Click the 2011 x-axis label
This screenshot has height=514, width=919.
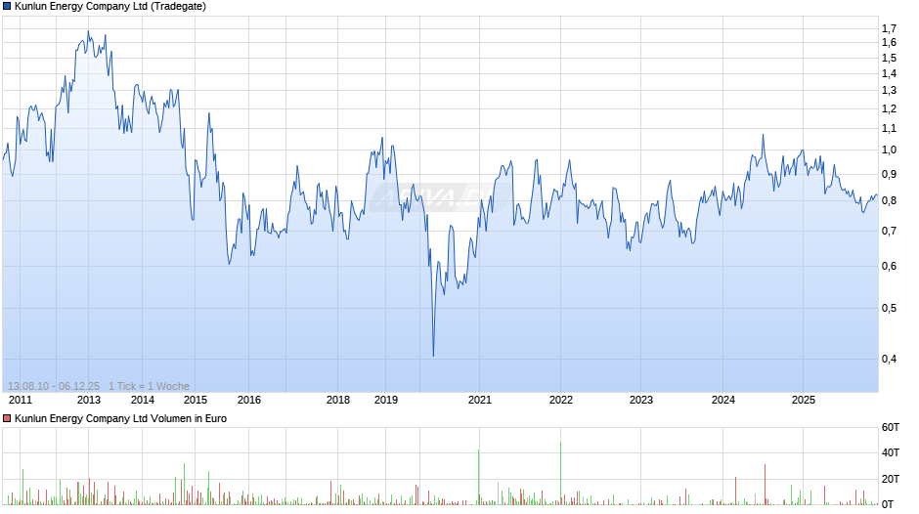pyautogui.click(x=21, y=400)
